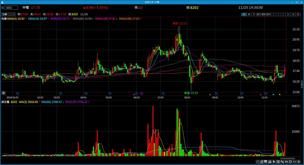304x165 pixels.
Task: Click the purple triangle marker before 11/01
Action: tap(260, 95)
